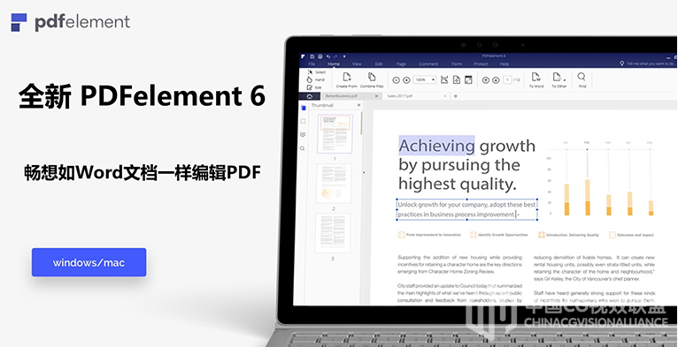678x347 pixels.
Task: Zoom in with the plus circle
Action: (406, 80)
